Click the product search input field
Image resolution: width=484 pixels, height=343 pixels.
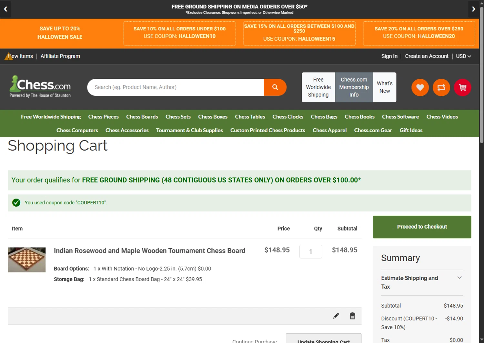[176, 87]
